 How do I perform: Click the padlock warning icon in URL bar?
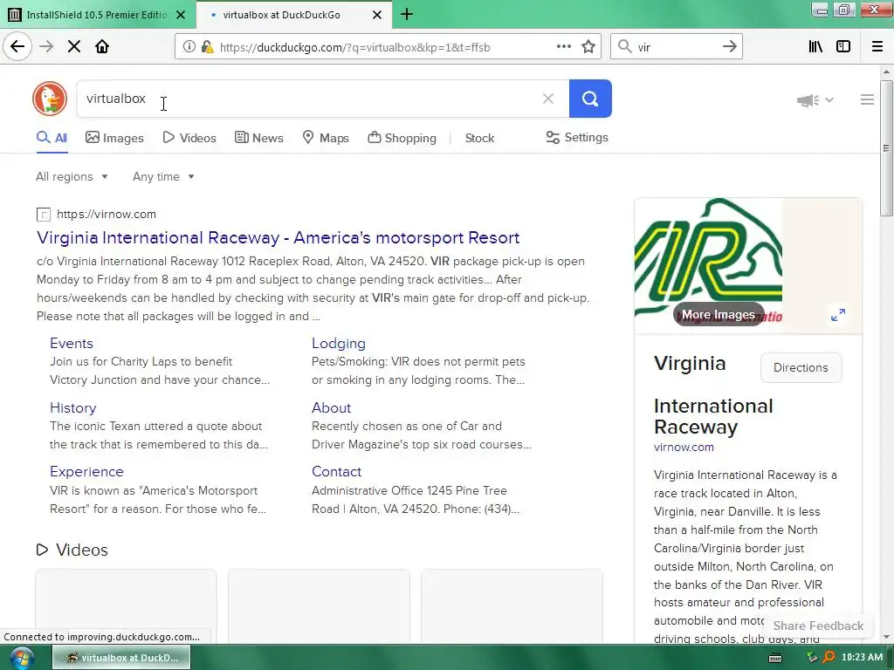[x=207, y=47]
